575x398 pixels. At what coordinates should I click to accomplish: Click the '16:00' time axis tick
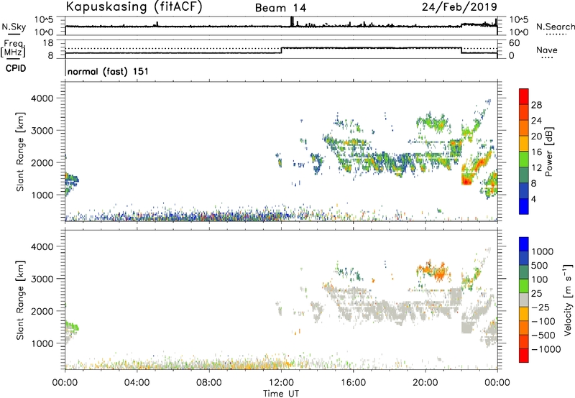[353, 383]
